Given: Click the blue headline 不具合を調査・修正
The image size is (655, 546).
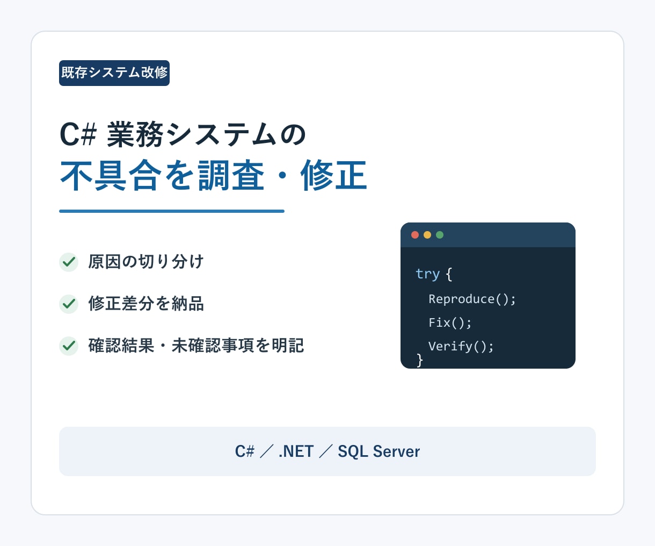Looking at the screenshot, I should tap(214, 176).
